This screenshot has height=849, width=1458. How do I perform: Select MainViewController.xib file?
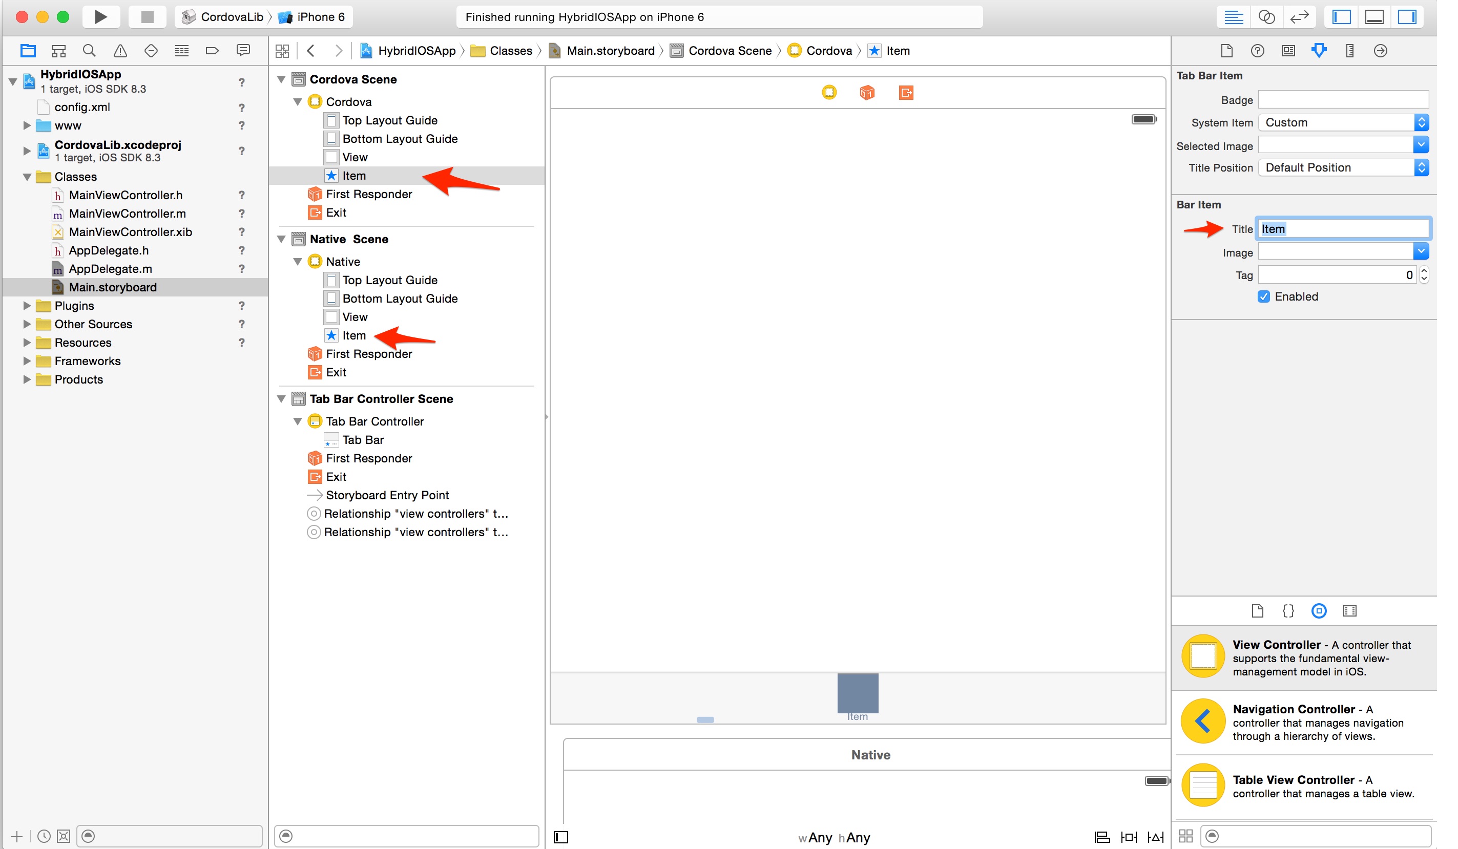click(130, 232)
